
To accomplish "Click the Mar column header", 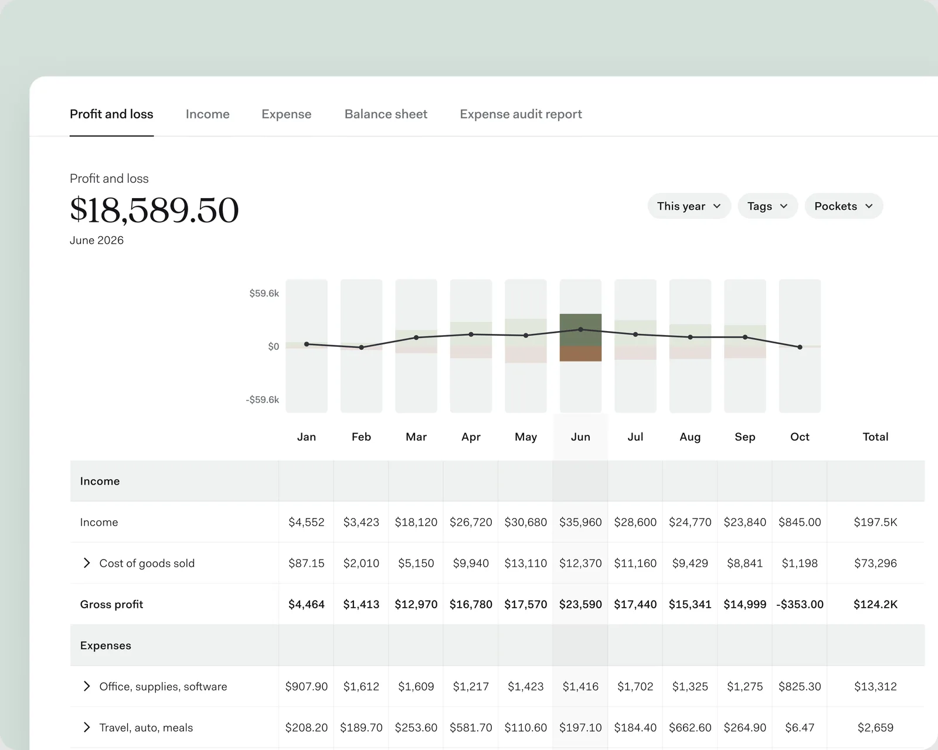I will coord(416,437).
